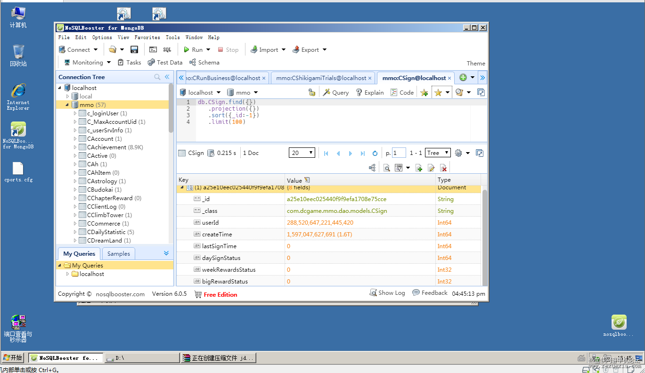Expand the c_loginUser collection node
The width and height of the screenshot is (645, 373).
[75, 114]
